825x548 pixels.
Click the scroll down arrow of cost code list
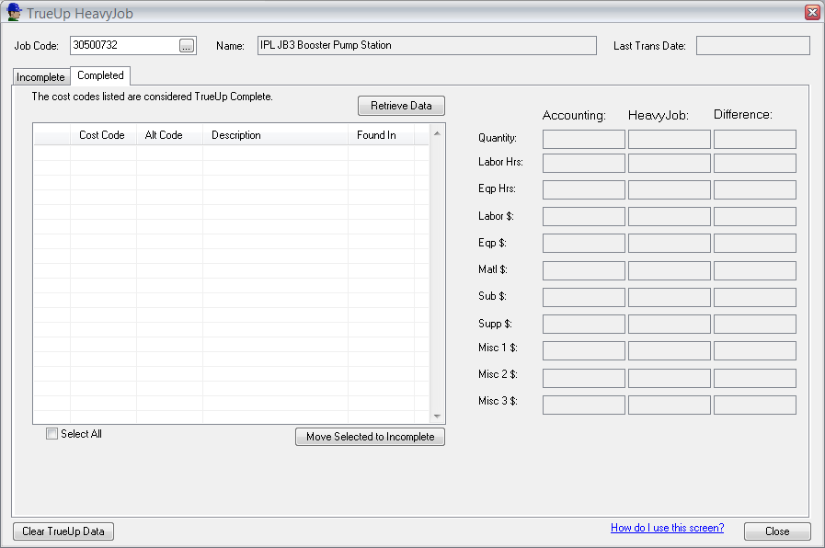pyautogui.click(x=437, y=416)
